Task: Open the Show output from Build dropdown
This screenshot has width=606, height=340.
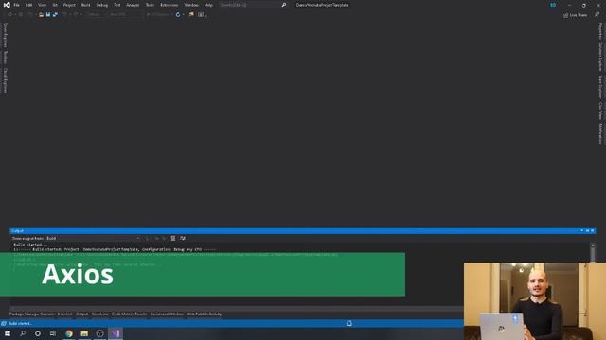Action: 93,239
